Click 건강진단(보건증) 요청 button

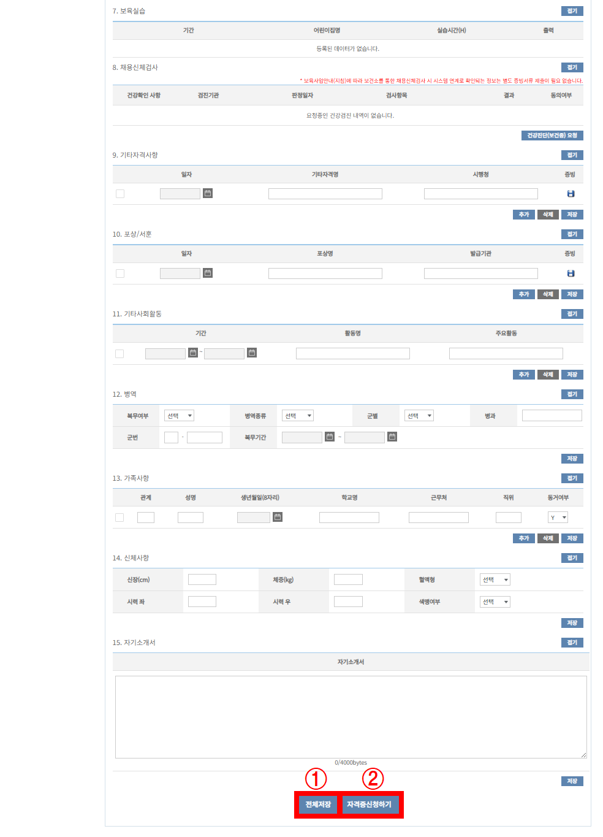click(552, 136)
